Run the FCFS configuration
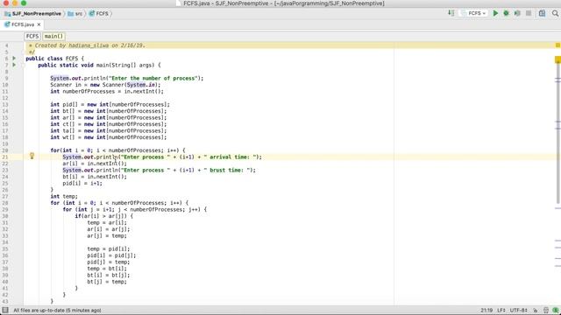 (495, 13)
